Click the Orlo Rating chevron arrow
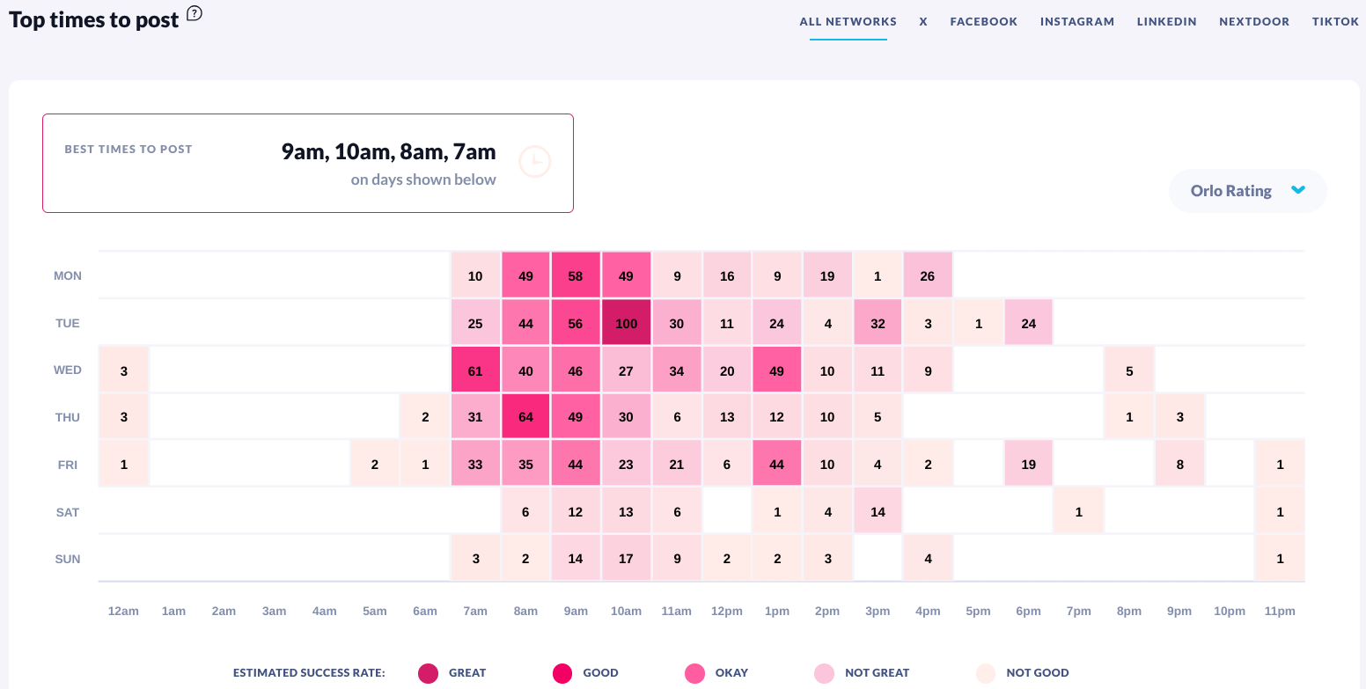The image size is (1366, 689). [1297, 190]
